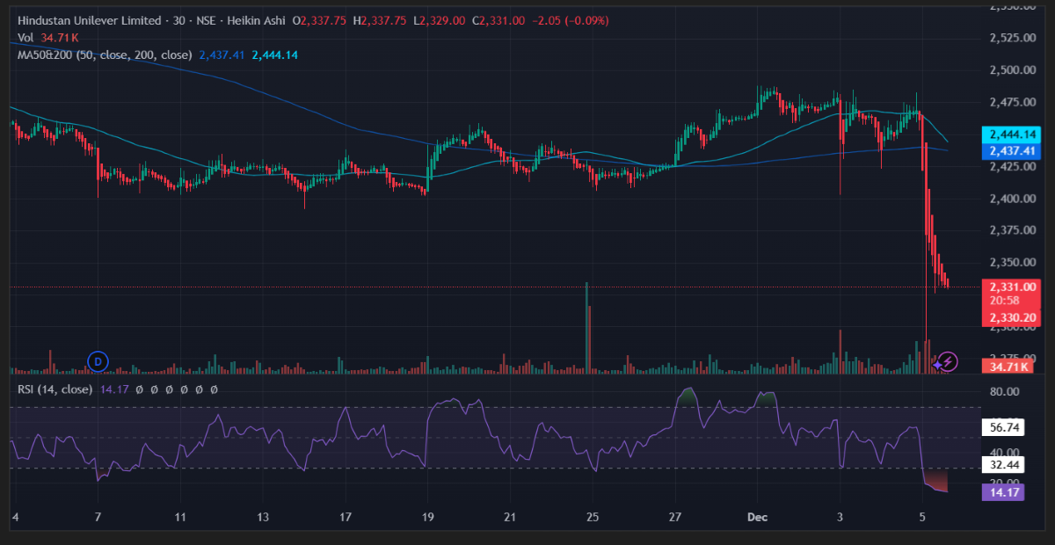Viewport: 1055px width, 545px height.
Task: Click the 'Dec' date on time axis
Action: [x=757, y=517]
